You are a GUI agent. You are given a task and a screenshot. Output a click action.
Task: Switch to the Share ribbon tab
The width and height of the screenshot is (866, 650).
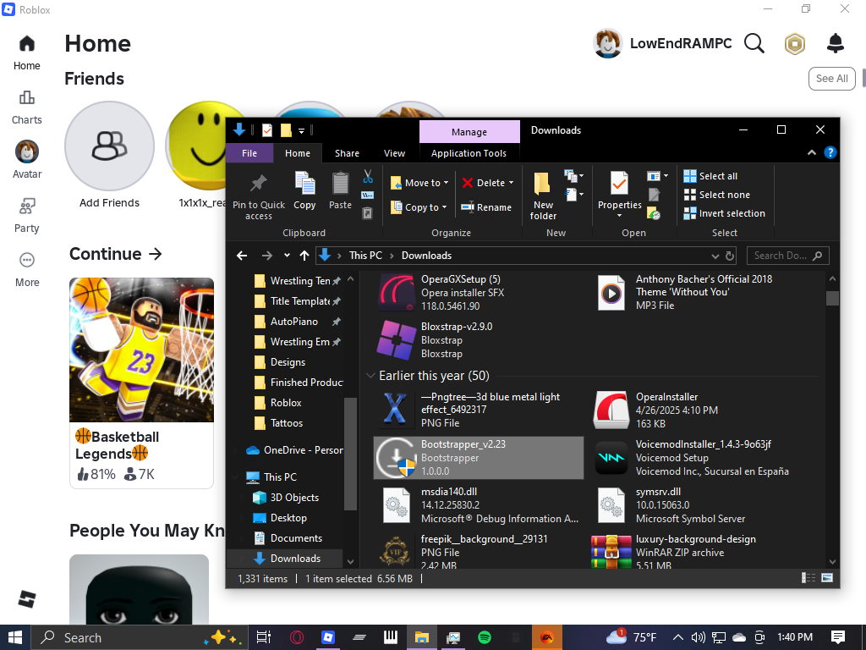(x=347, y=153)
